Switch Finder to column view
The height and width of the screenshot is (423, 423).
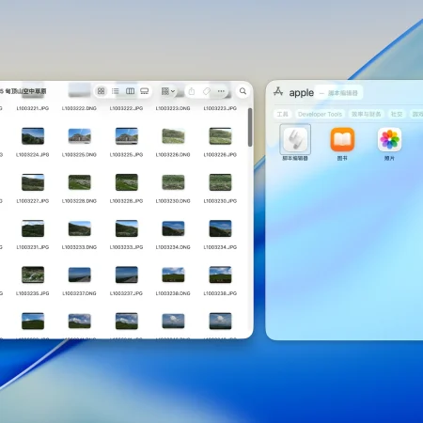130,91
